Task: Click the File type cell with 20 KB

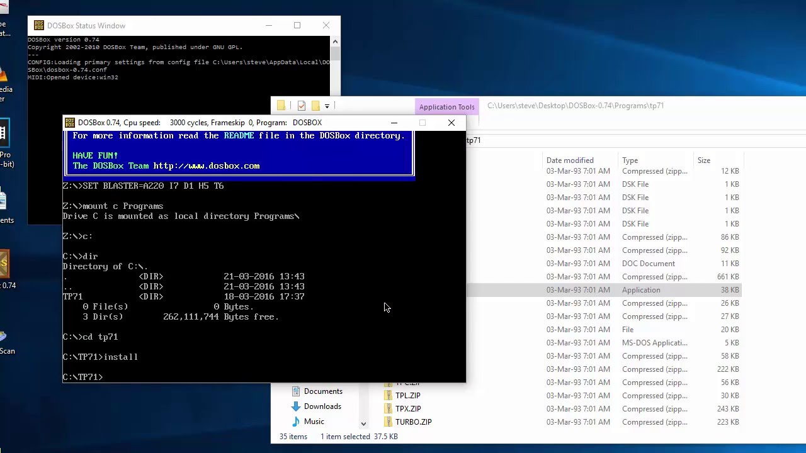Action: (628, 330)
